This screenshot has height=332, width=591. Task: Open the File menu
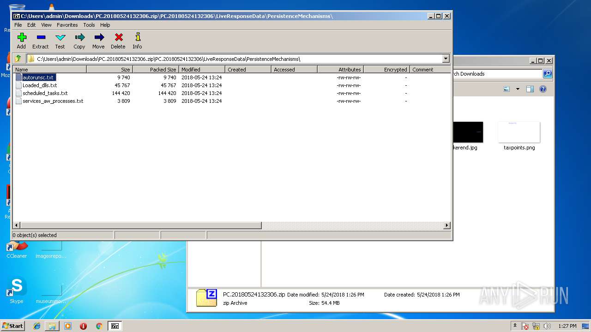tap(18, 25)
